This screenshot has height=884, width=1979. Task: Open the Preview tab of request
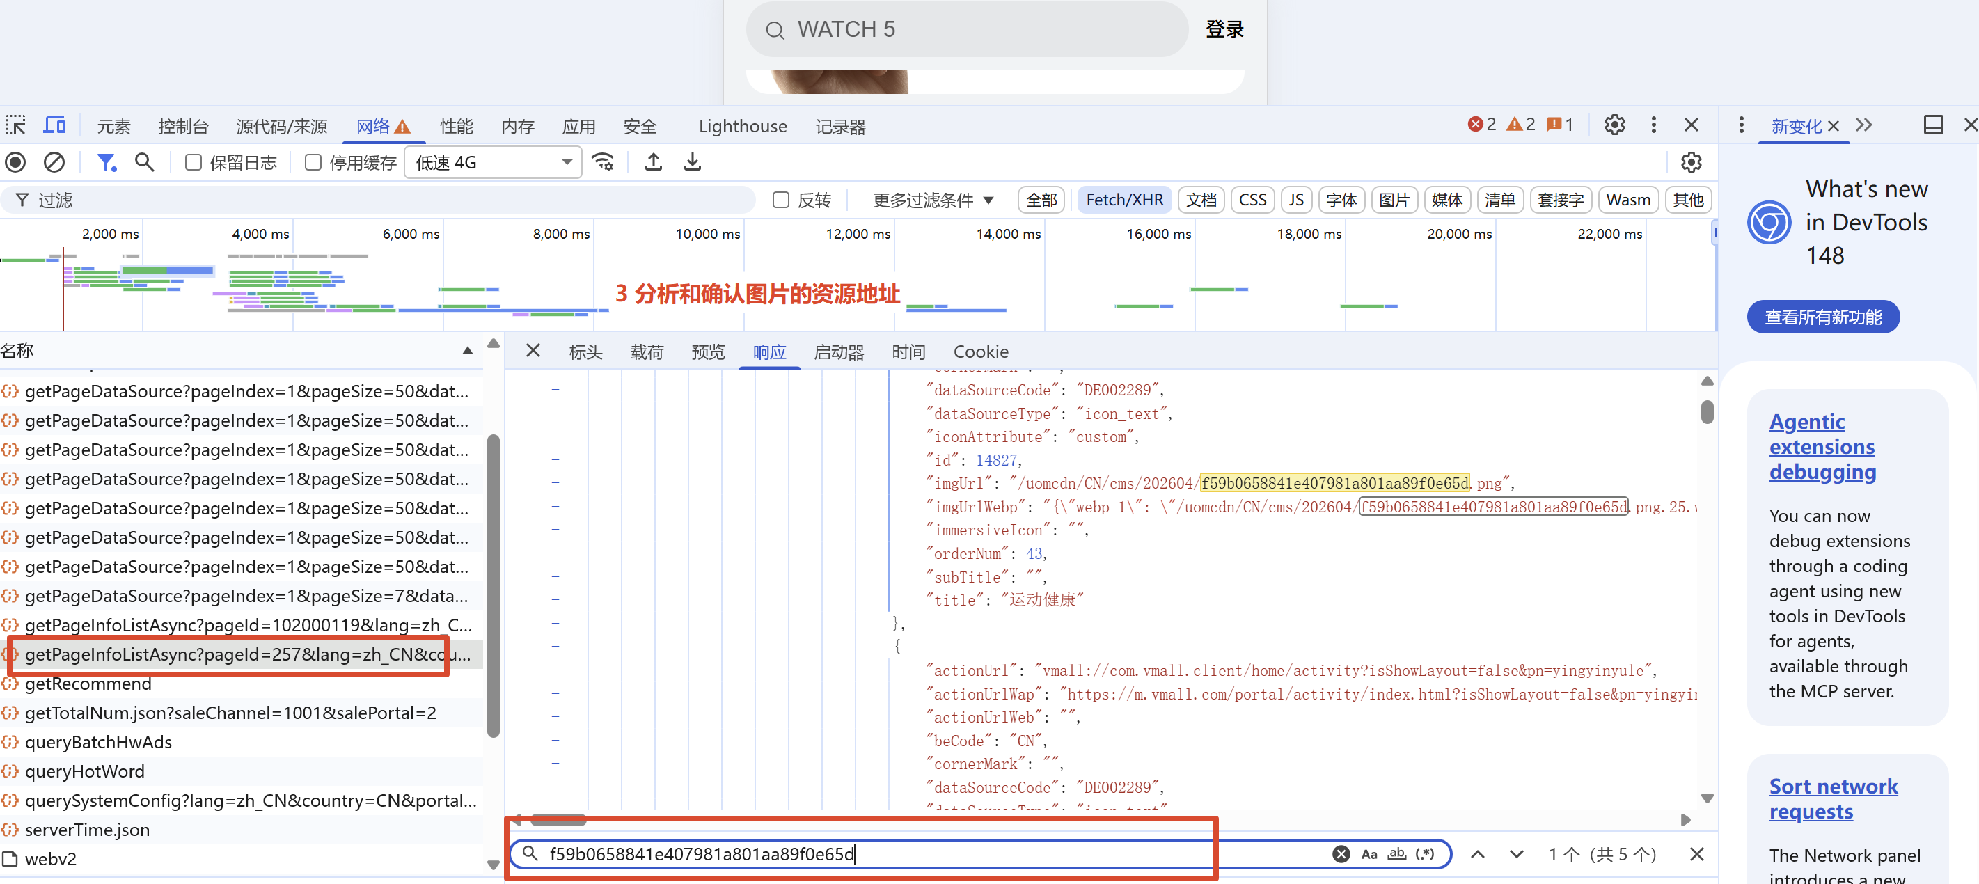[707, 352]
